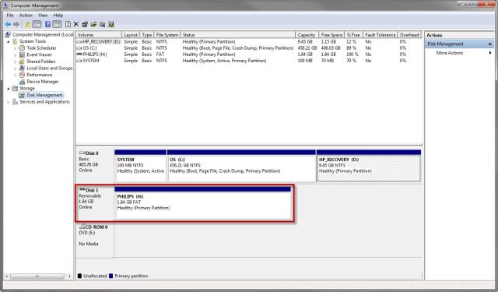The height and width of the screenshot is (292, 498).
Task: Sort by the Volume column header
Action: coord(99,34)
